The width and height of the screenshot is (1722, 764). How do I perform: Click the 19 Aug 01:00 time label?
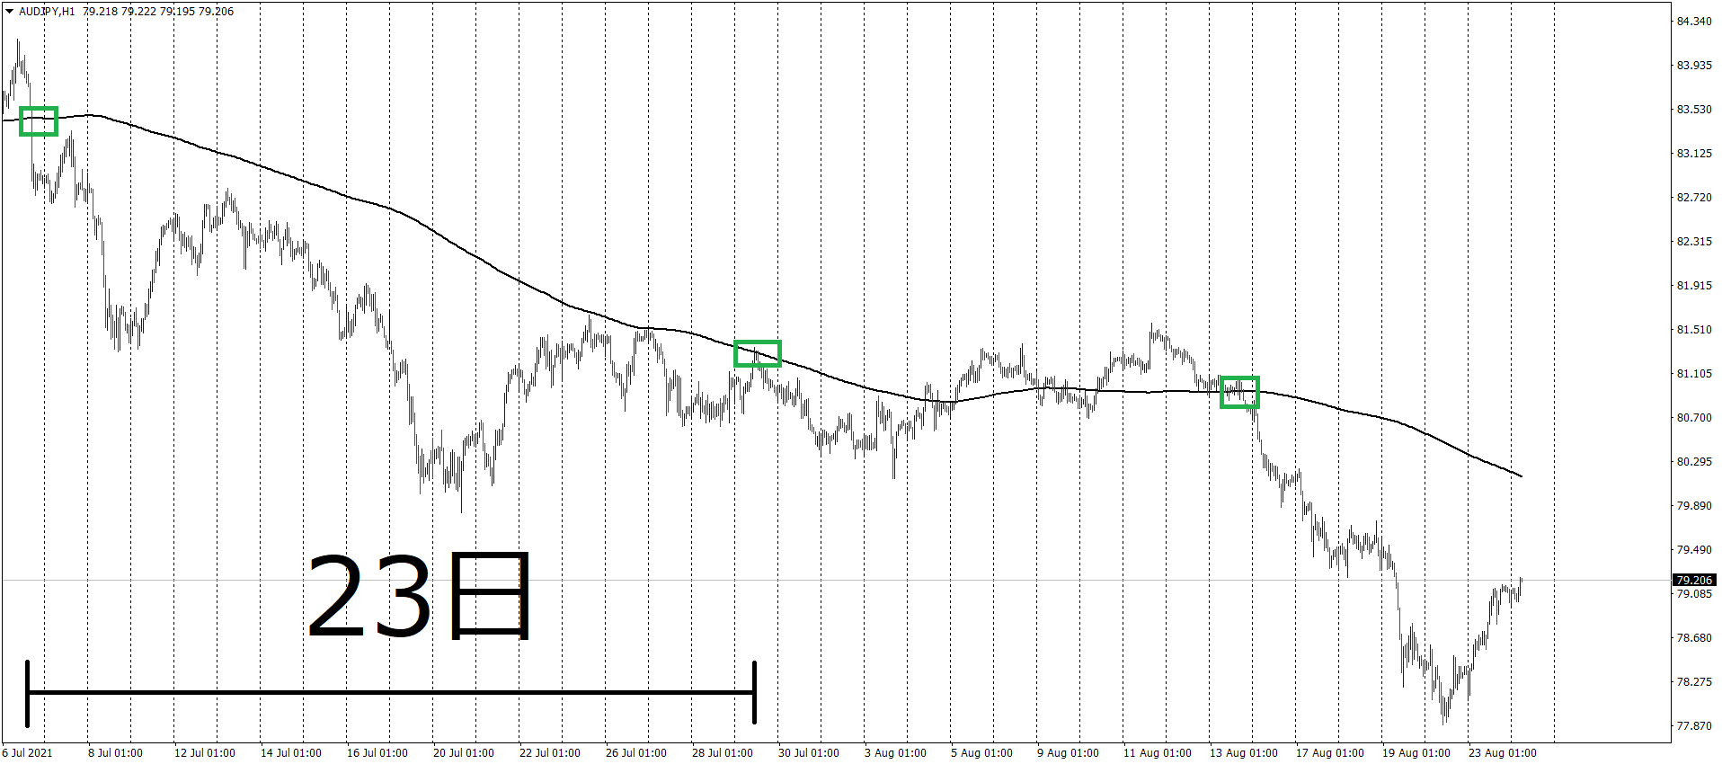point(1416,753)
